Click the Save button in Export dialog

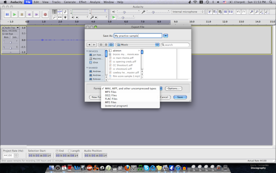[x=180, y=97]
